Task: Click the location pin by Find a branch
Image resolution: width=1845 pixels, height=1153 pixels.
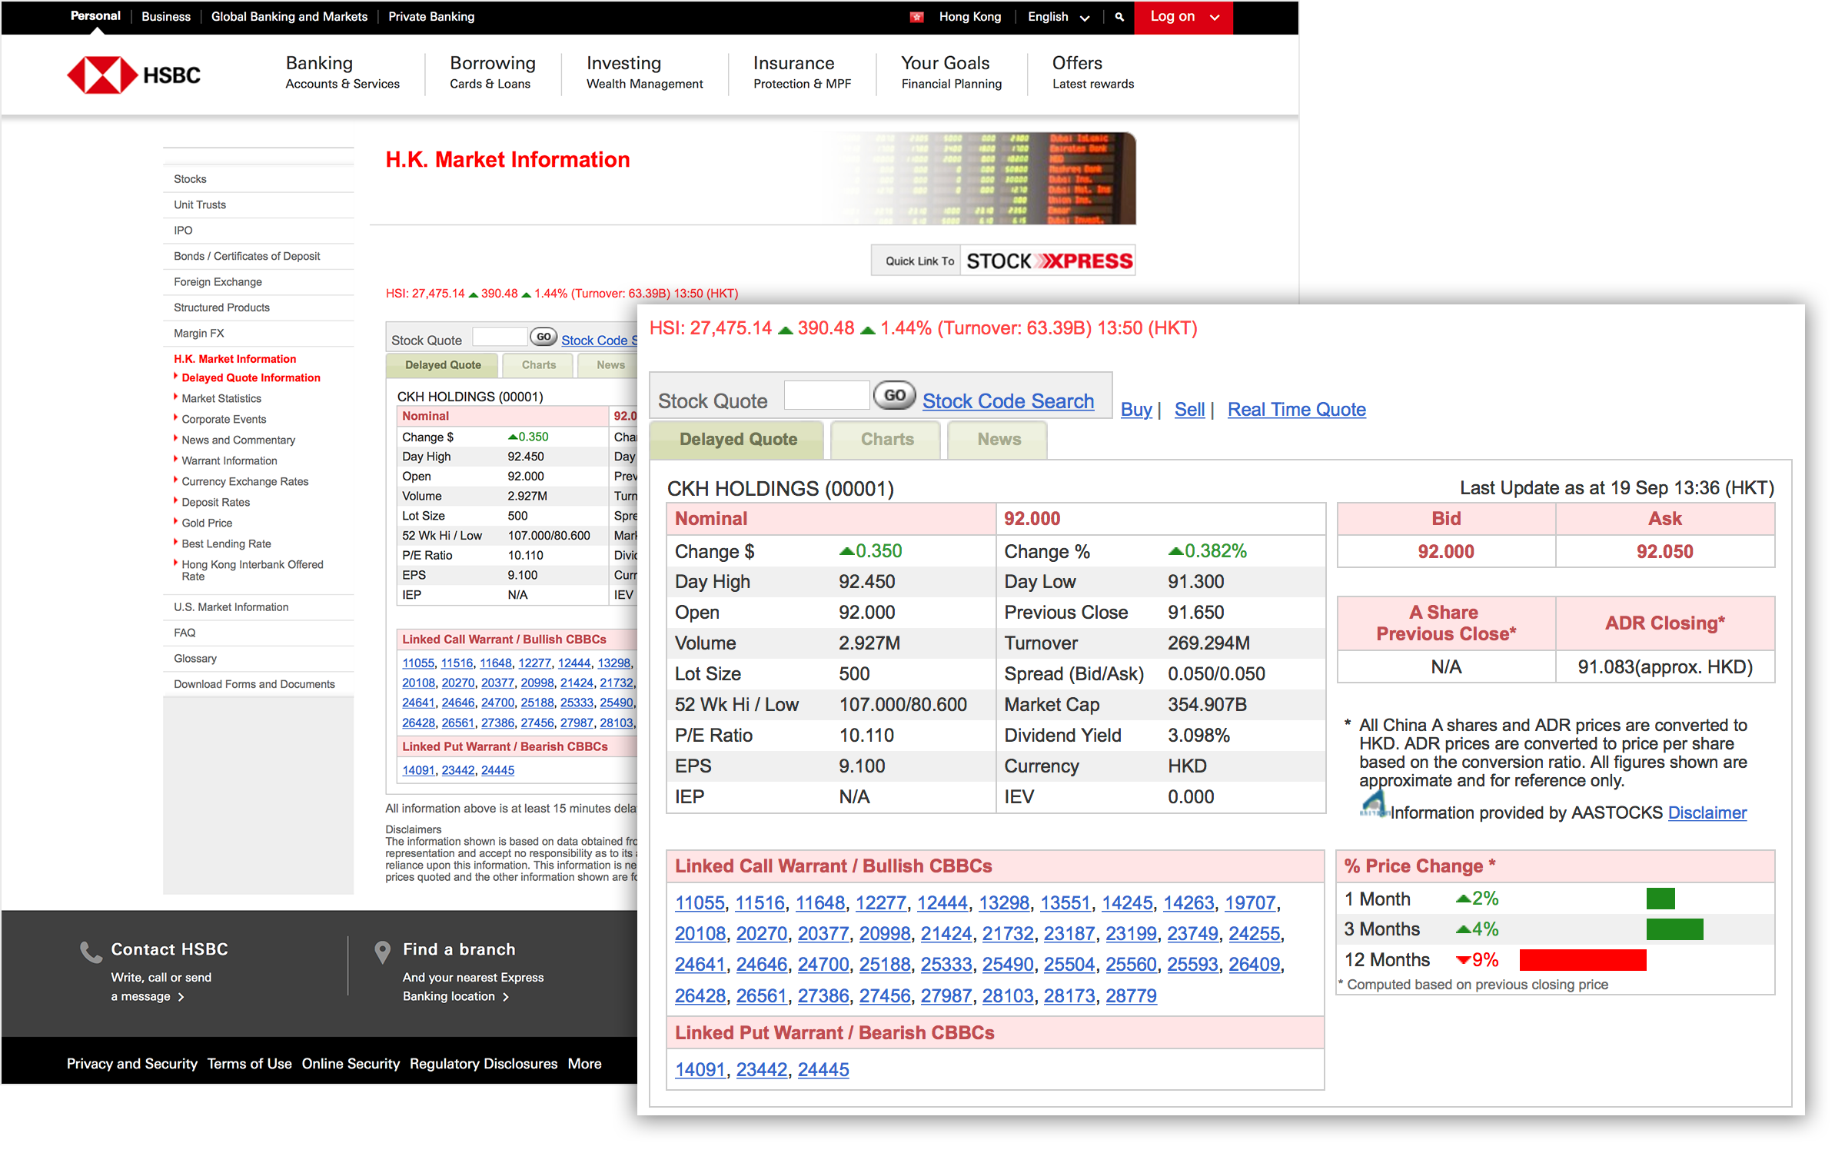Action: (x=382, y=952)
